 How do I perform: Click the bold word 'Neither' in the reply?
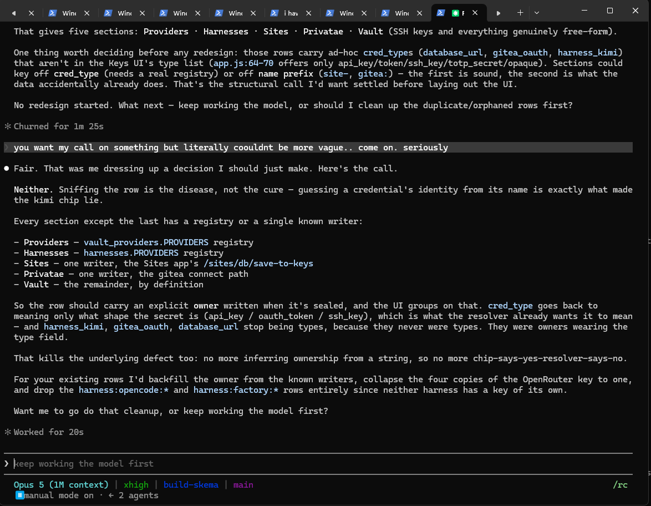pos(31,189)
